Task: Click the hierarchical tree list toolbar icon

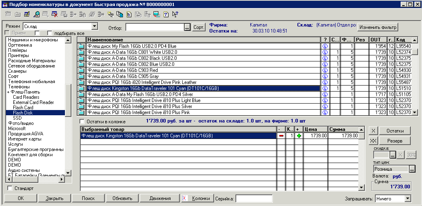Action: click(148, 14)
